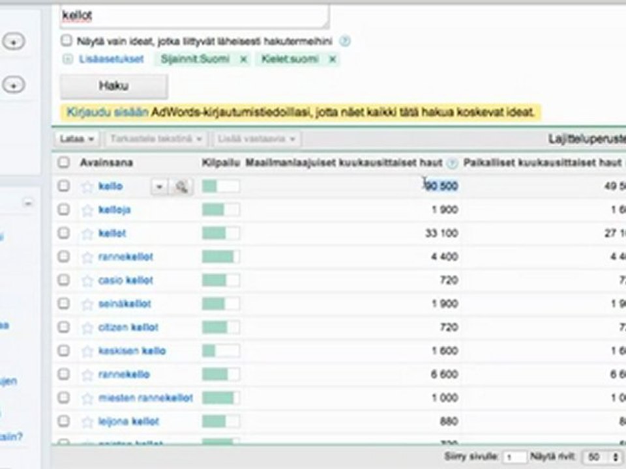Viewport: 626px width, 469px height.
Task: Star the keyword rannekello
Action: (87, 375)
